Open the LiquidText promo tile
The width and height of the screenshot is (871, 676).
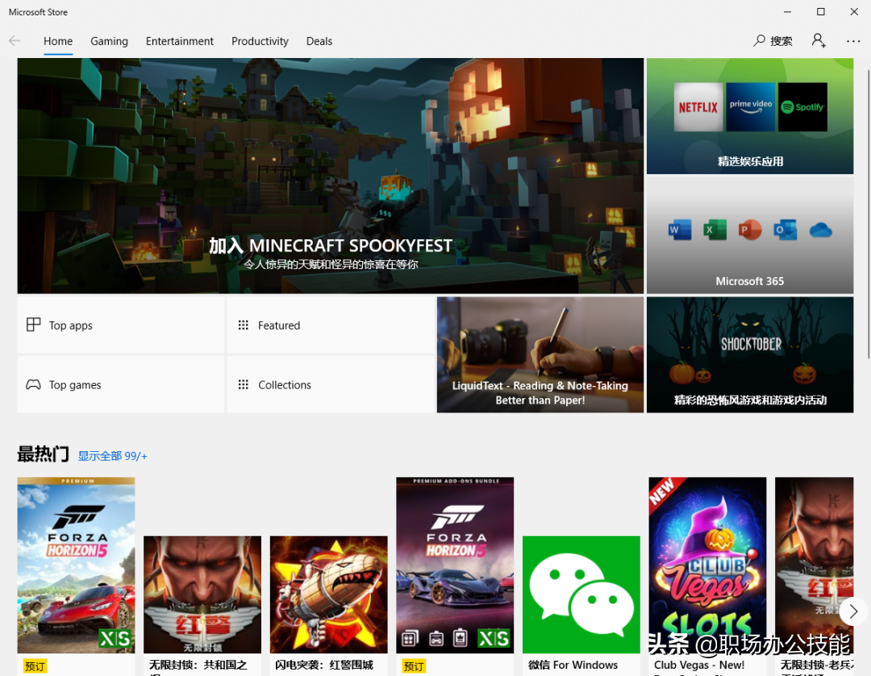tap(540, 355)
